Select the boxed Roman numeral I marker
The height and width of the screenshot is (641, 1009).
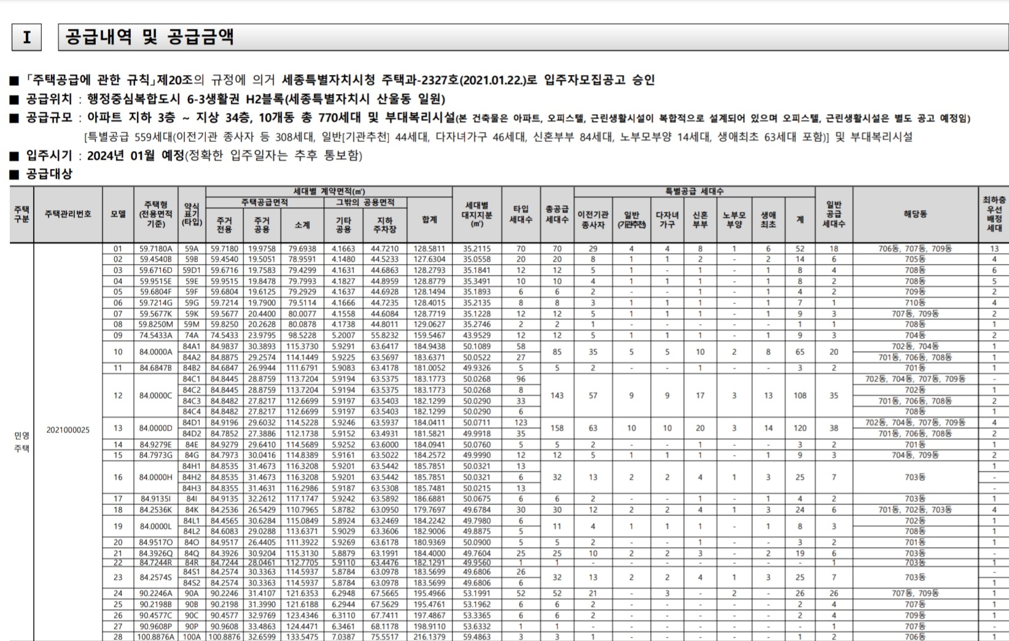[26, 37]
